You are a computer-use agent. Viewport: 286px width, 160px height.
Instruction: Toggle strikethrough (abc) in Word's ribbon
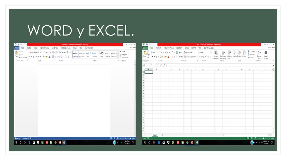[x=37, y=57]
